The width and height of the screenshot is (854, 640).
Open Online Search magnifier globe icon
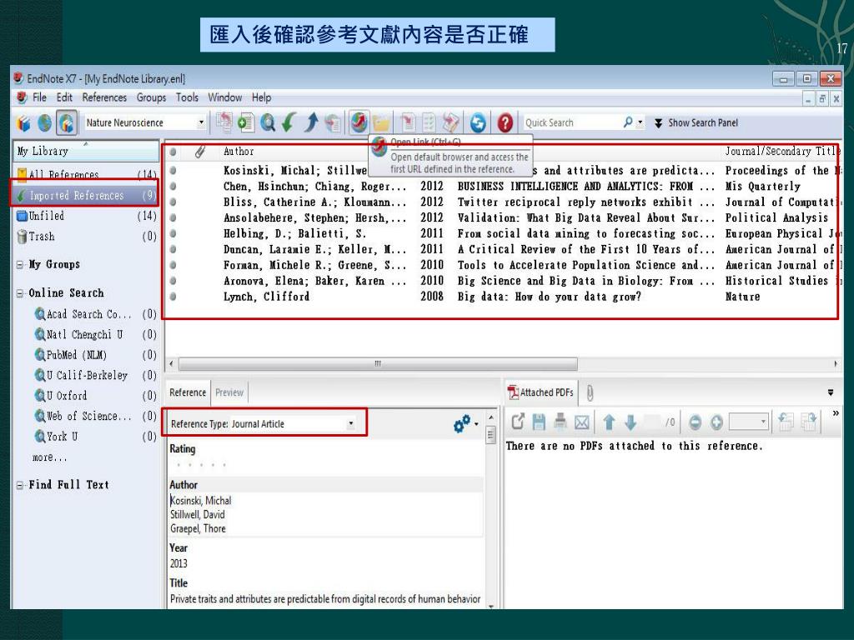point(268,122)
